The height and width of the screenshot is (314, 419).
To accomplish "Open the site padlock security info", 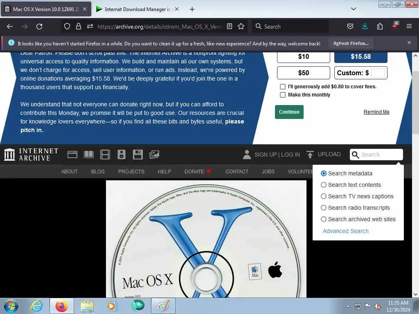I will (78, 26).
